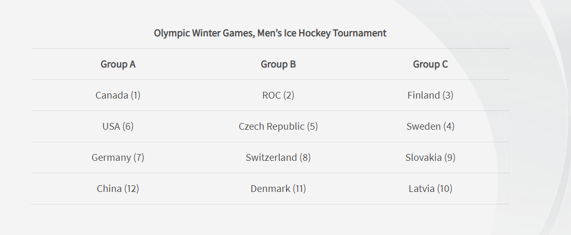The image size is (571, 235).
Task: Click the ranking number after Canada
Action: click(135, 95)
